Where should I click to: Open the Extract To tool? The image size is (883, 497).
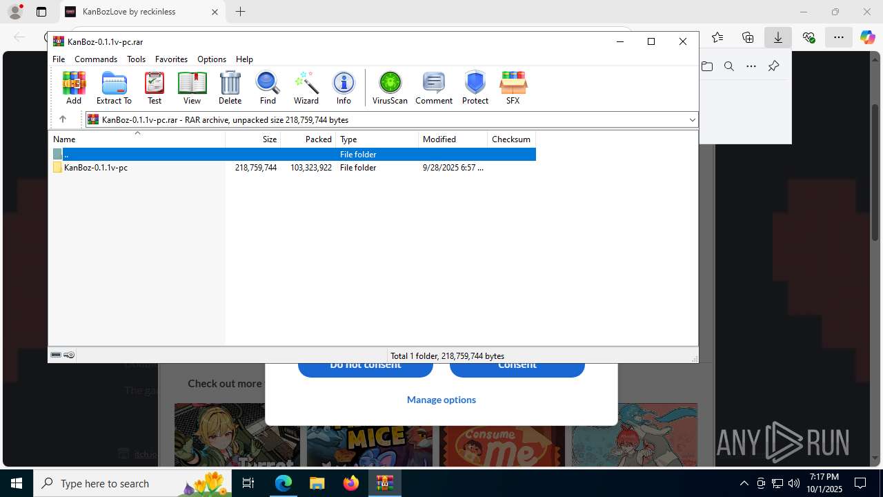114,88
